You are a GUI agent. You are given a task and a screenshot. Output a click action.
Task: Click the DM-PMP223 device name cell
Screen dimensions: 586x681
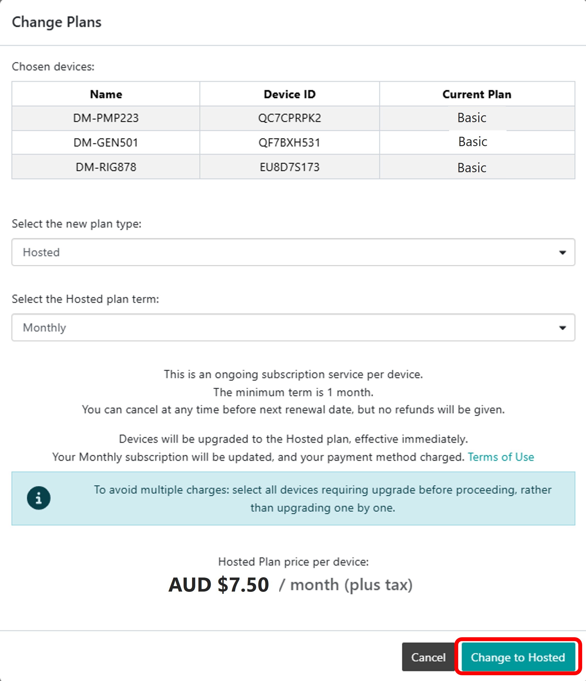[106, 118]
